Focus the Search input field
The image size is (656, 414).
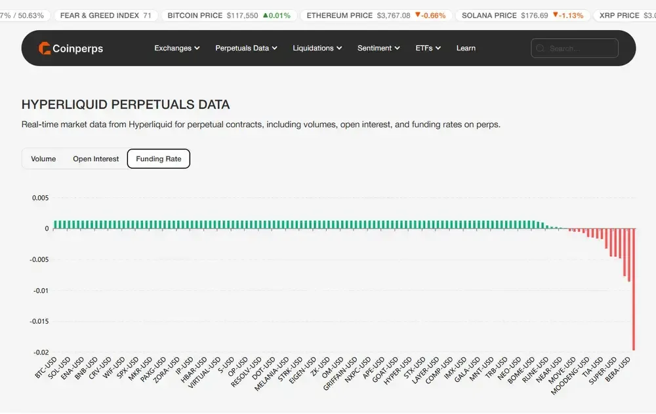coord(575,48)
